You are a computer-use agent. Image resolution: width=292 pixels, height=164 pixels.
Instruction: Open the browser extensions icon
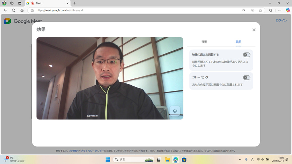pyautogui.click(x=270, y=10)
